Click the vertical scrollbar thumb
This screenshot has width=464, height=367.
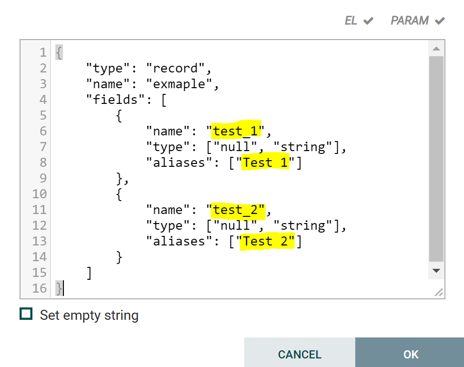pos(436,159)
